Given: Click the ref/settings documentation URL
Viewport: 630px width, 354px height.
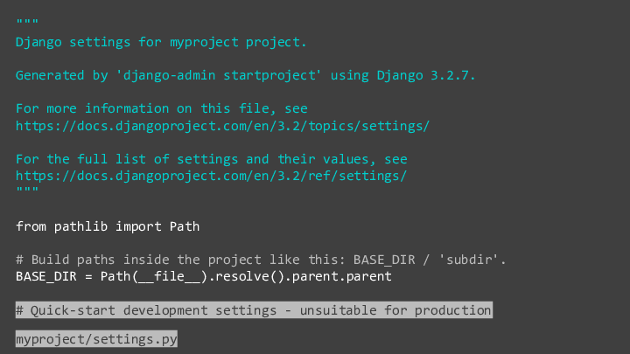Looking at the screenshot, I should tap(212, 176).
